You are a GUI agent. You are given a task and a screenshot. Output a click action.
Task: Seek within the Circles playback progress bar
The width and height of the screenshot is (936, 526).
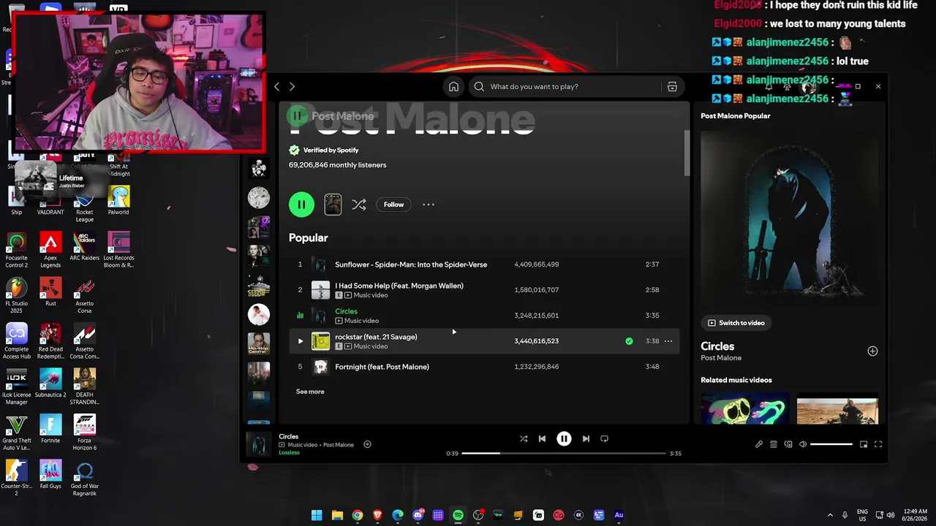(x=564, y=454)
